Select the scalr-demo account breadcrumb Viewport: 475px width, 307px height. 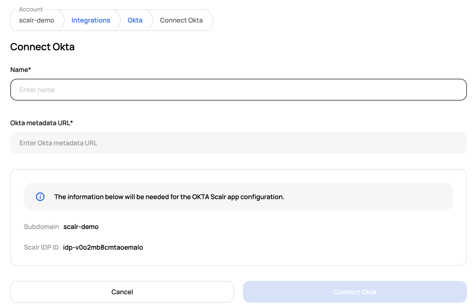point(36,20)
